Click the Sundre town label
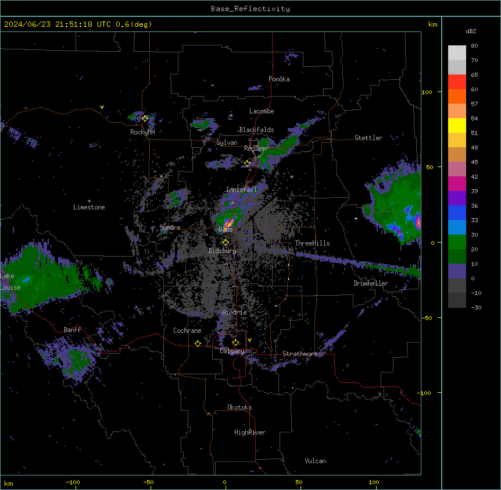501x490 pixels. (x=170, y=228)
